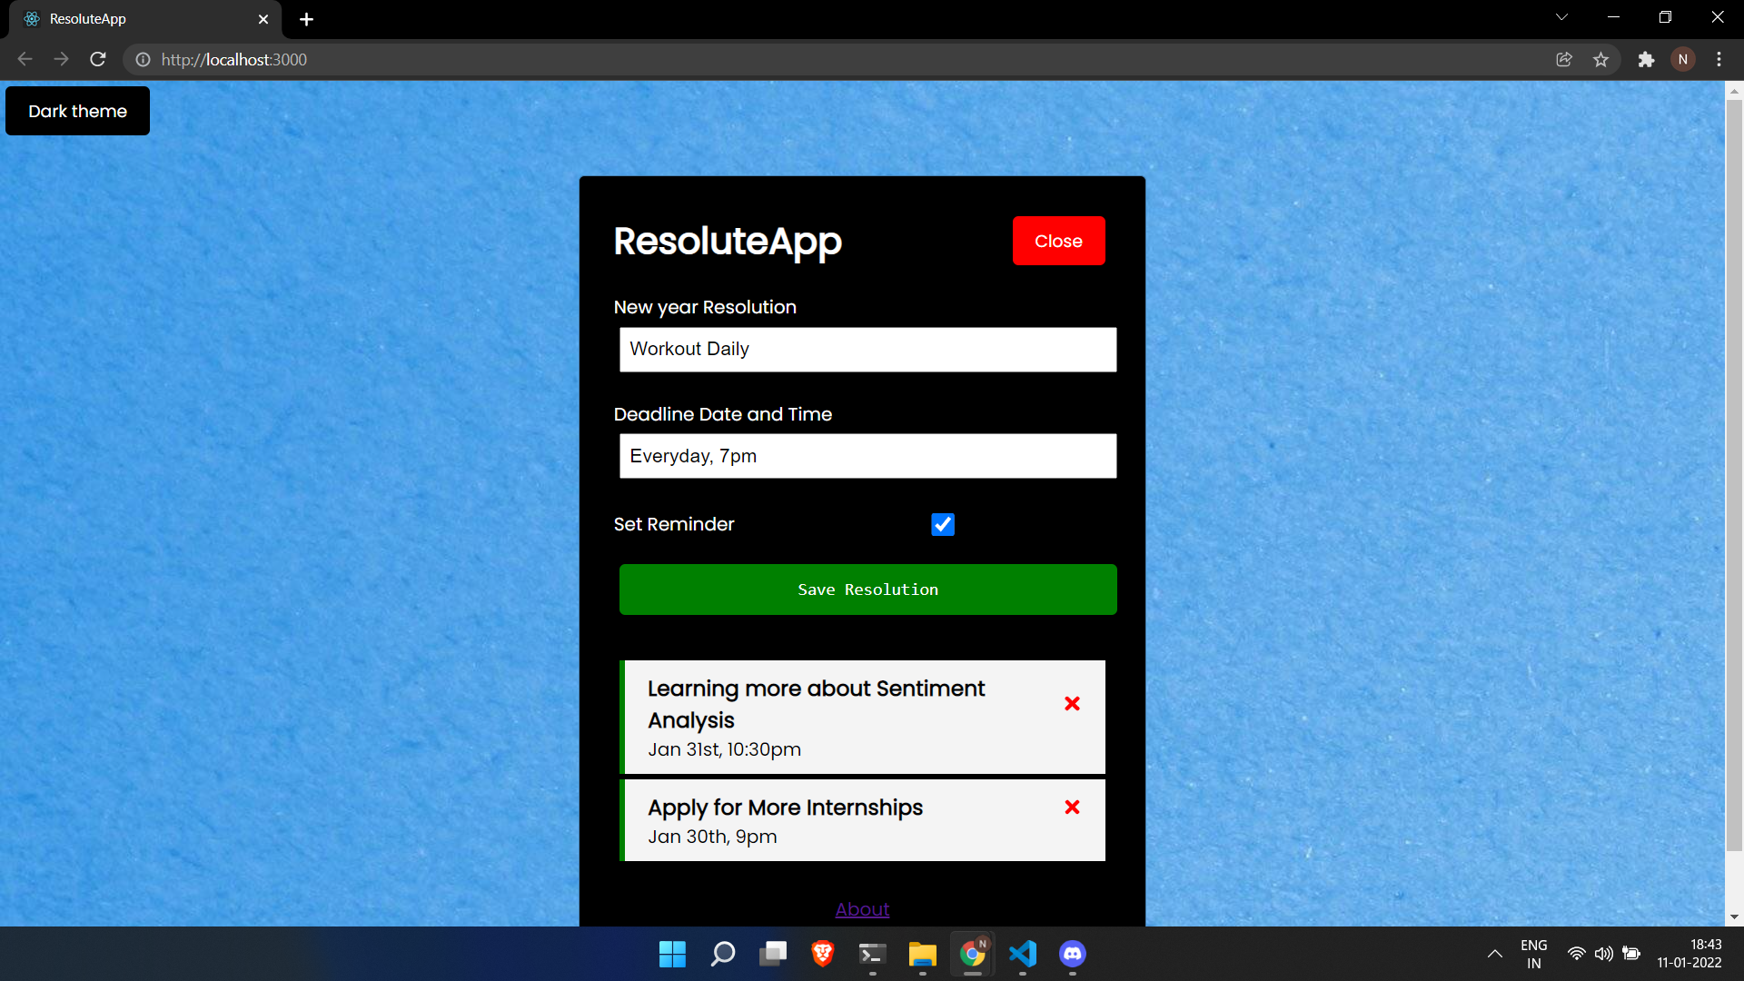Screen dimensions: 1744x981
Task: Expand the tab search chevron in title bar
Action: [1561, 17]
